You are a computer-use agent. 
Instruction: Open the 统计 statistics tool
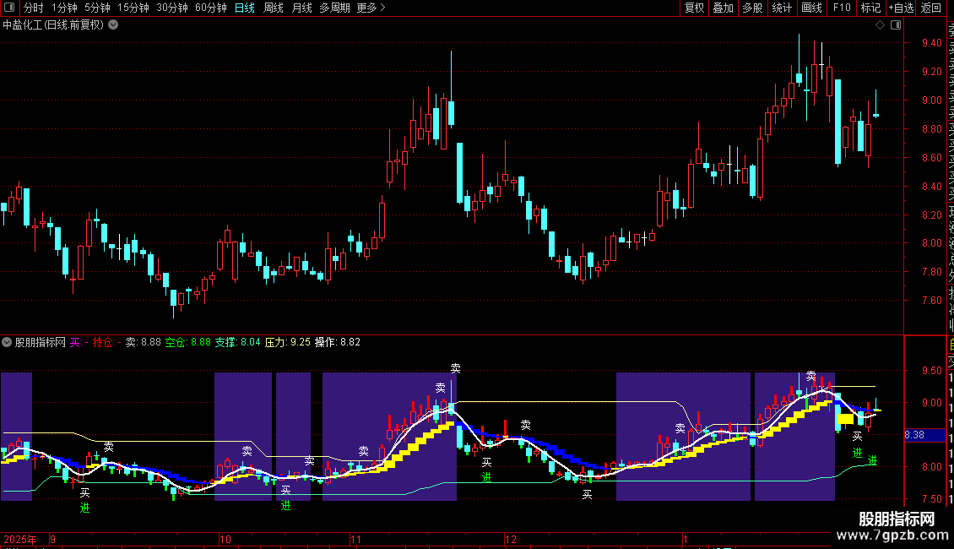pos(782,8)
